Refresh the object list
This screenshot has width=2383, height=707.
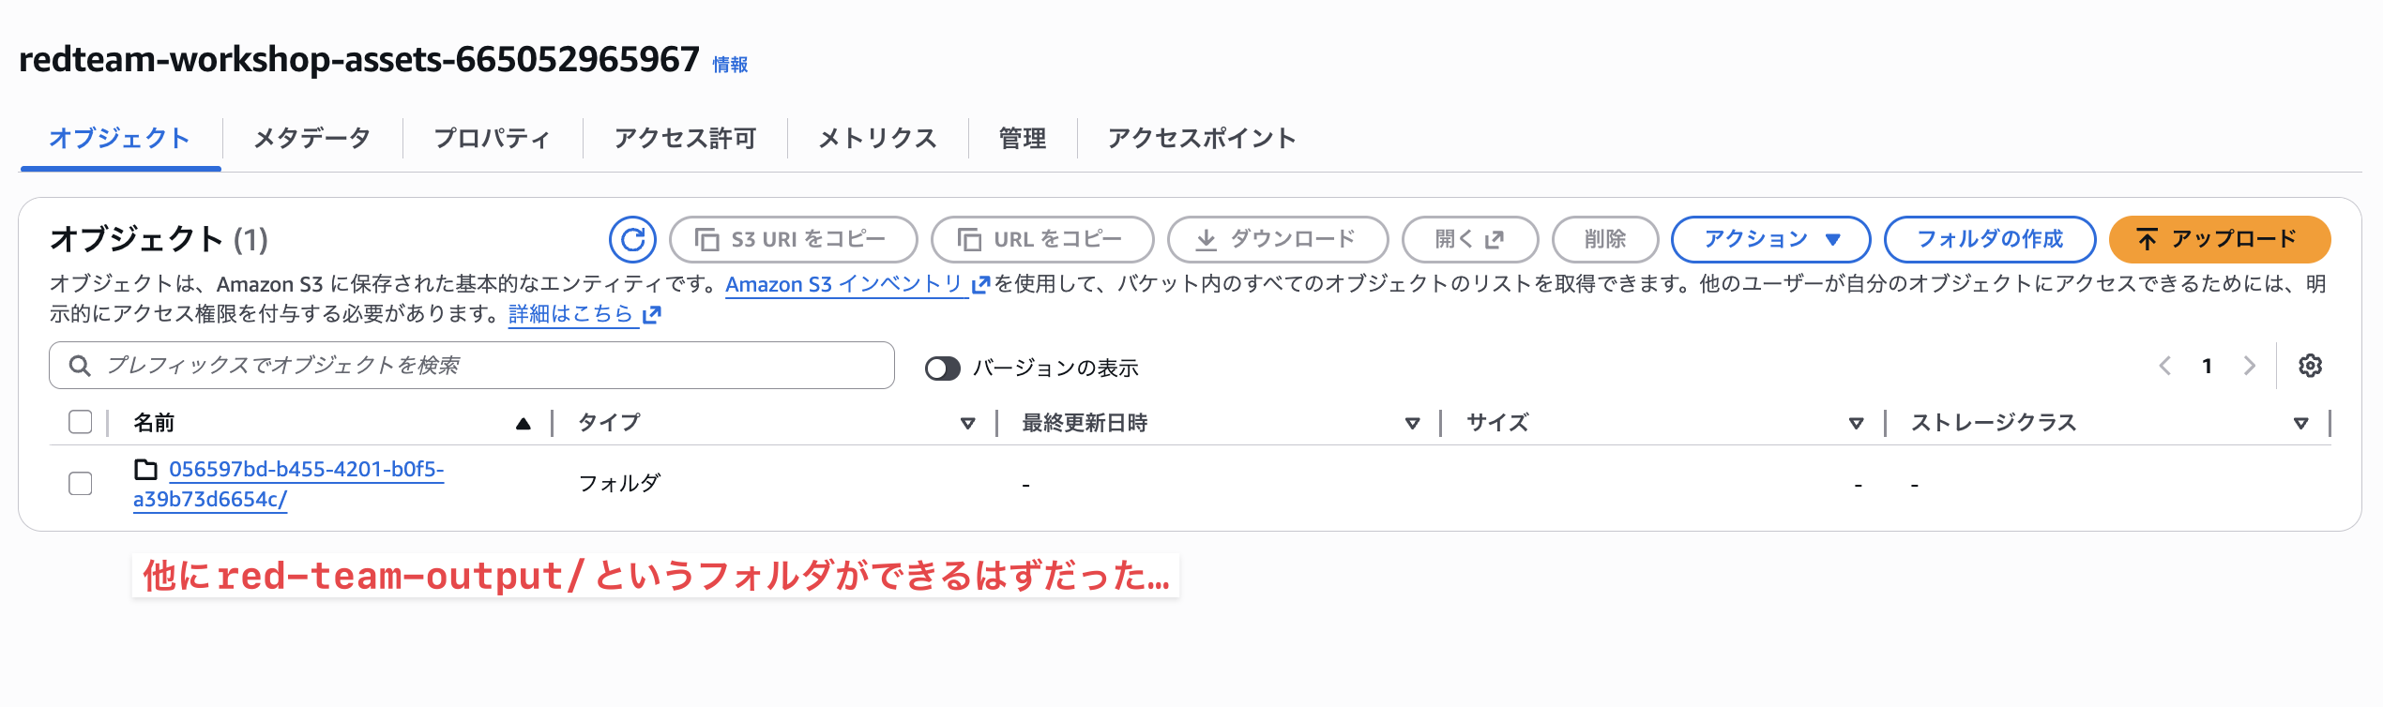(x=633, y=238)
